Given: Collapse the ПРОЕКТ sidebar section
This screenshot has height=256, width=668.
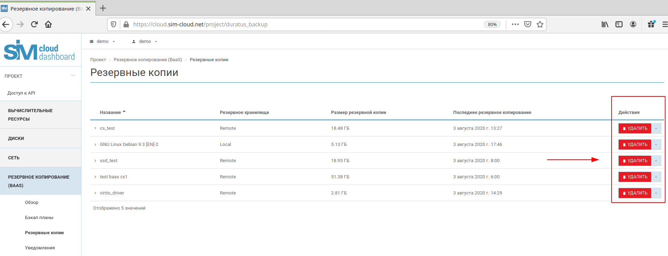Looking at the screenshot, I should click(73, 76).
